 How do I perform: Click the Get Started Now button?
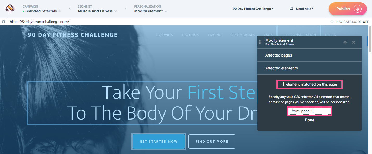pos(159,142)
